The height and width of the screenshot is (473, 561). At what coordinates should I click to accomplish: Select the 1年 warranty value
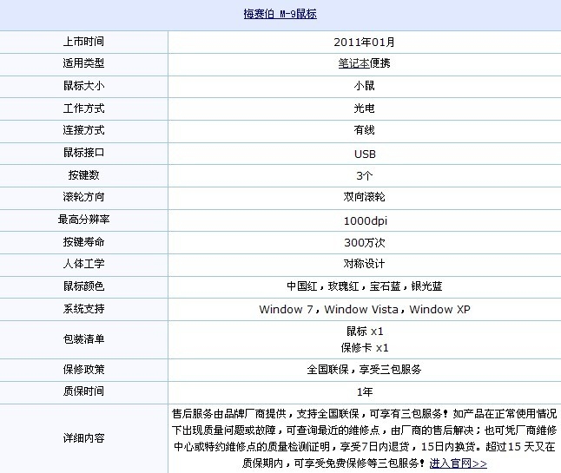(365, 391)
